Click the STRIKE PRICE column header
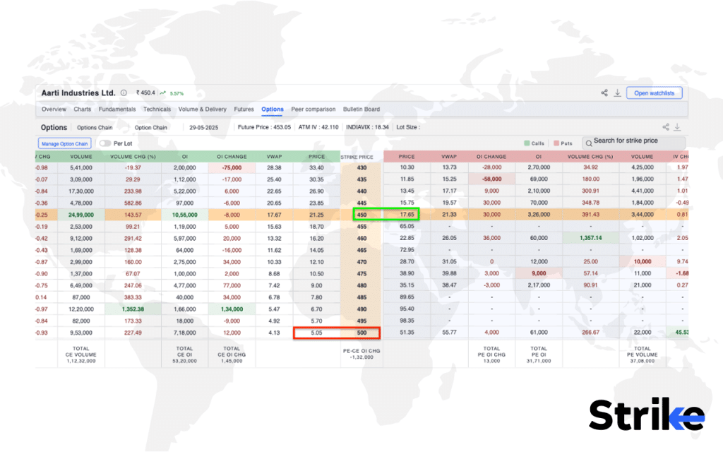The height and width of the screenshot is (452, 723). 357,157
